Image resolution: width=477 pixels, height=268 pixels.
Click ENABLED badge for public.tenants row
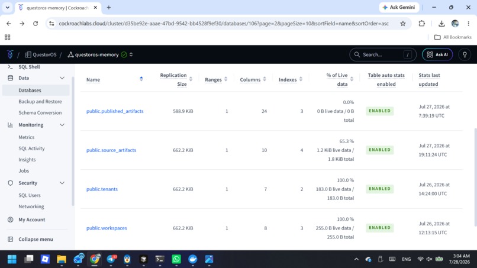point(380,189)
